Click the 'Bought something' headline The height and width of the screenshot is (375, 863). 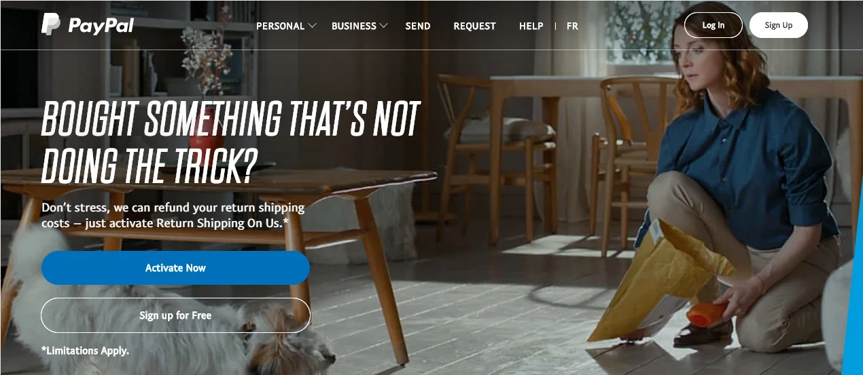[231, 142]
